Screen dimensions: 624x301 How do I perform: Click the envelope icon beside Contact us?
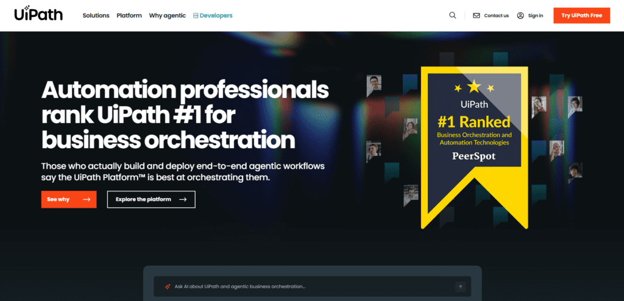click(x=477, y=15)
